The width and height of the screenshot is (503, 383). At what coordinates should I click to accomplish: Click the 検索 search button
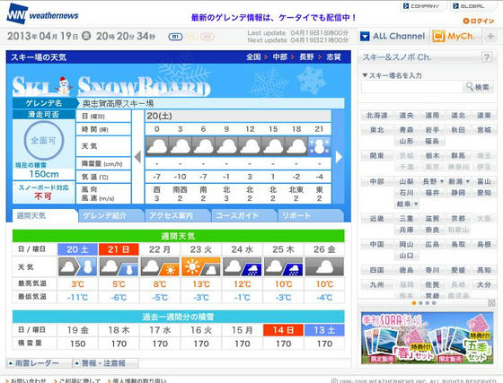[478, 87]
